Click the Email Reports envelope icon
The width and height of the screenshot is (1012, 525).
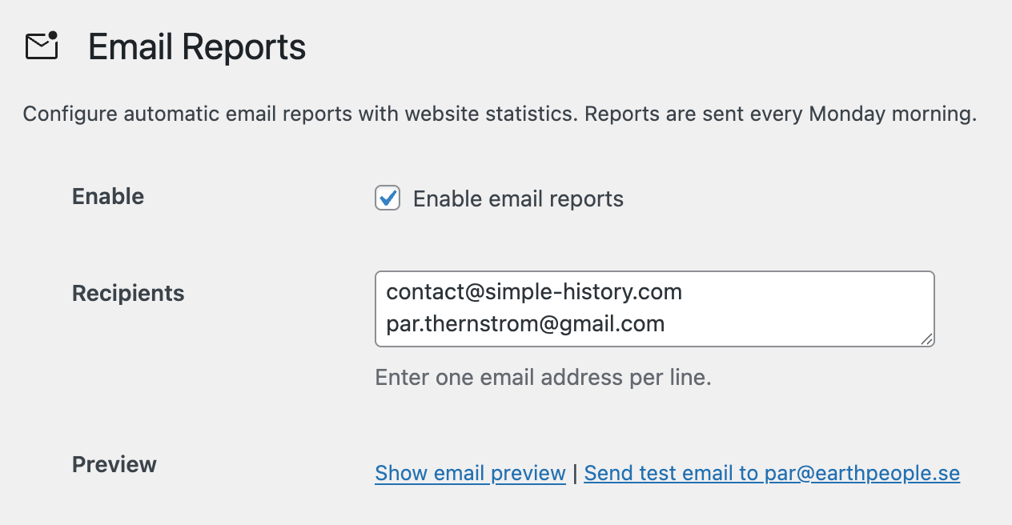pyautogui.click(x=42, y=47)
